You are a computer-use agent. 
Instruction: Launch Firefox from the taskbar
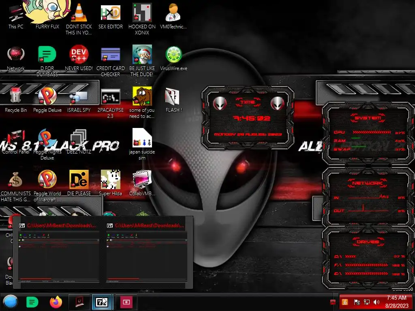[x=56, y=302]
